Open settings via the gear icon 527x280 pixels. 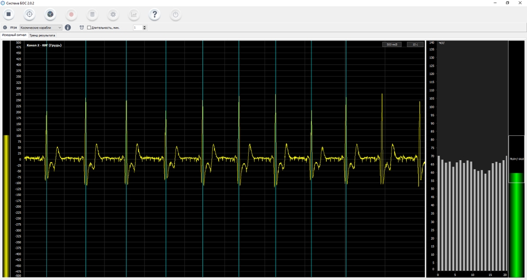tap(113, 15)
